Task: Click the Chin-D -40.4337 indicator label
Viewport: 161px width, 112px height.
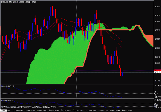Action: tap(8, 100)
